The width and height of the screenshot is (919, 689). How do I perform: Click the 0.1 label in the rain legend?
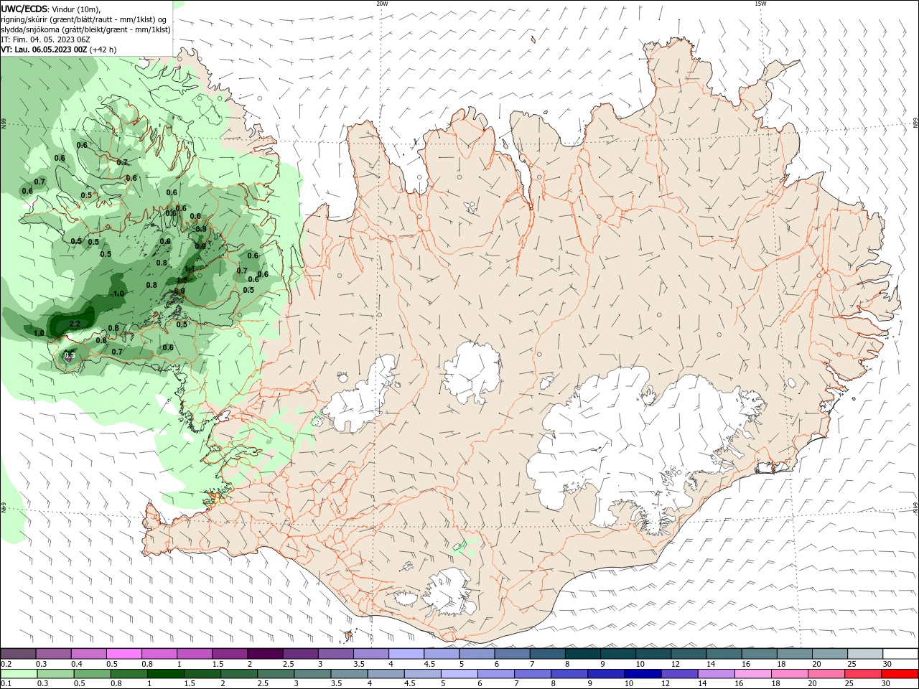[6, 684]
